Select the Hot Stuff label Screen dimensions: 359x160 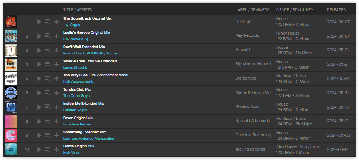pyautogui.click(x=243, y=21)
